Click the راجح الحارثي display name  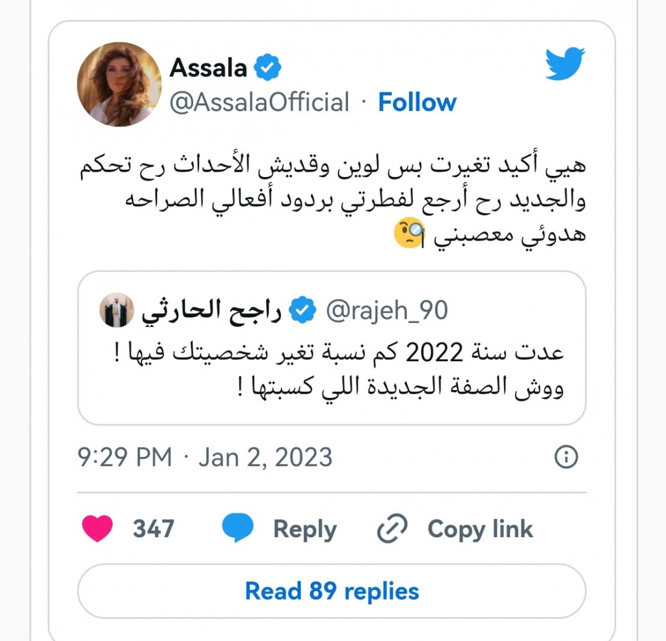[x=212, y=311]
